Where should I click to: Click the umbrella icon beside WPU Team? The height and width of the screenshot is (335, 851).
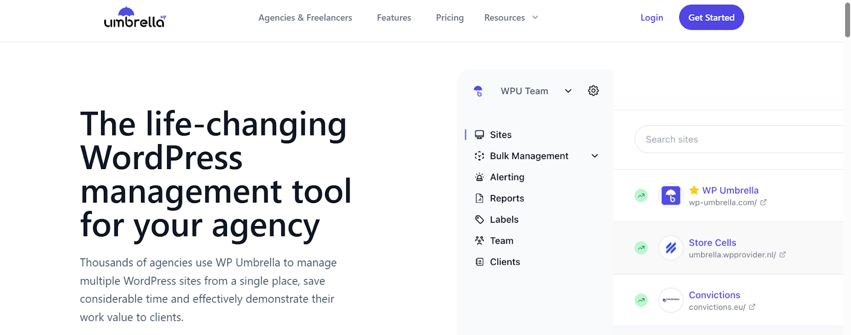[478, 91]
